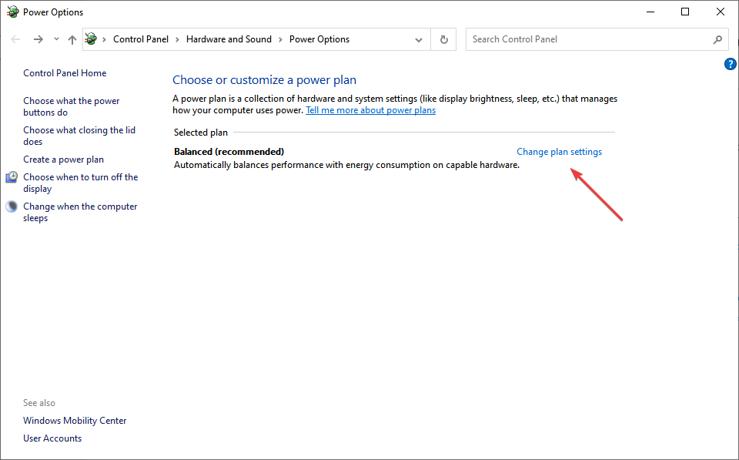
Task: Select Hardware and Sound in the breadcrumb
Action: point(229,39)
